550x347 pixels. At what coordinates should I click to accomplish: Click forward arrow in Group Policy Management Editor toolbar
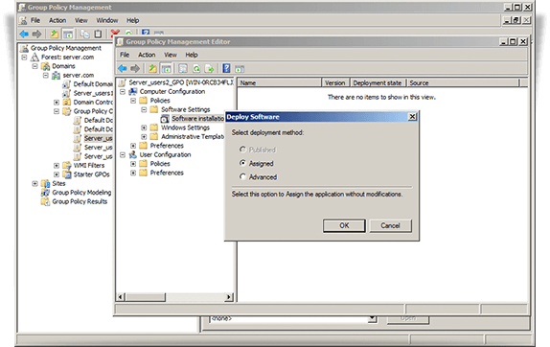135,68
